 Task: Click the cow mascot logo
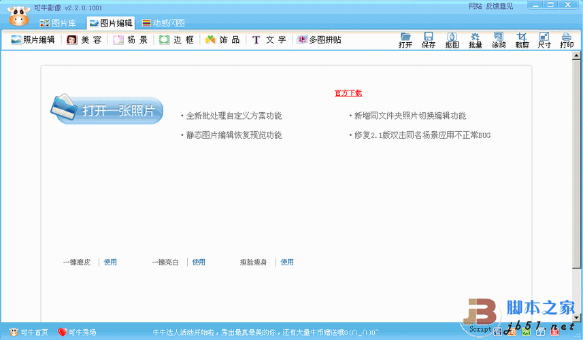pos(18,16)
